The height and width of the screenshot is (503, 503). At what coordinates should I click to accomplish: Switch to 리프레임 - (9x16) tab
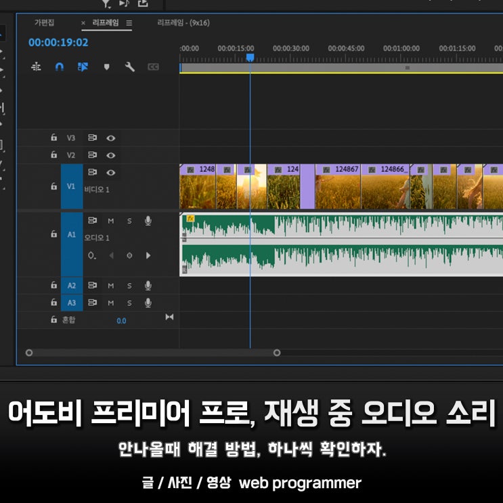click(x=183, y=23)
